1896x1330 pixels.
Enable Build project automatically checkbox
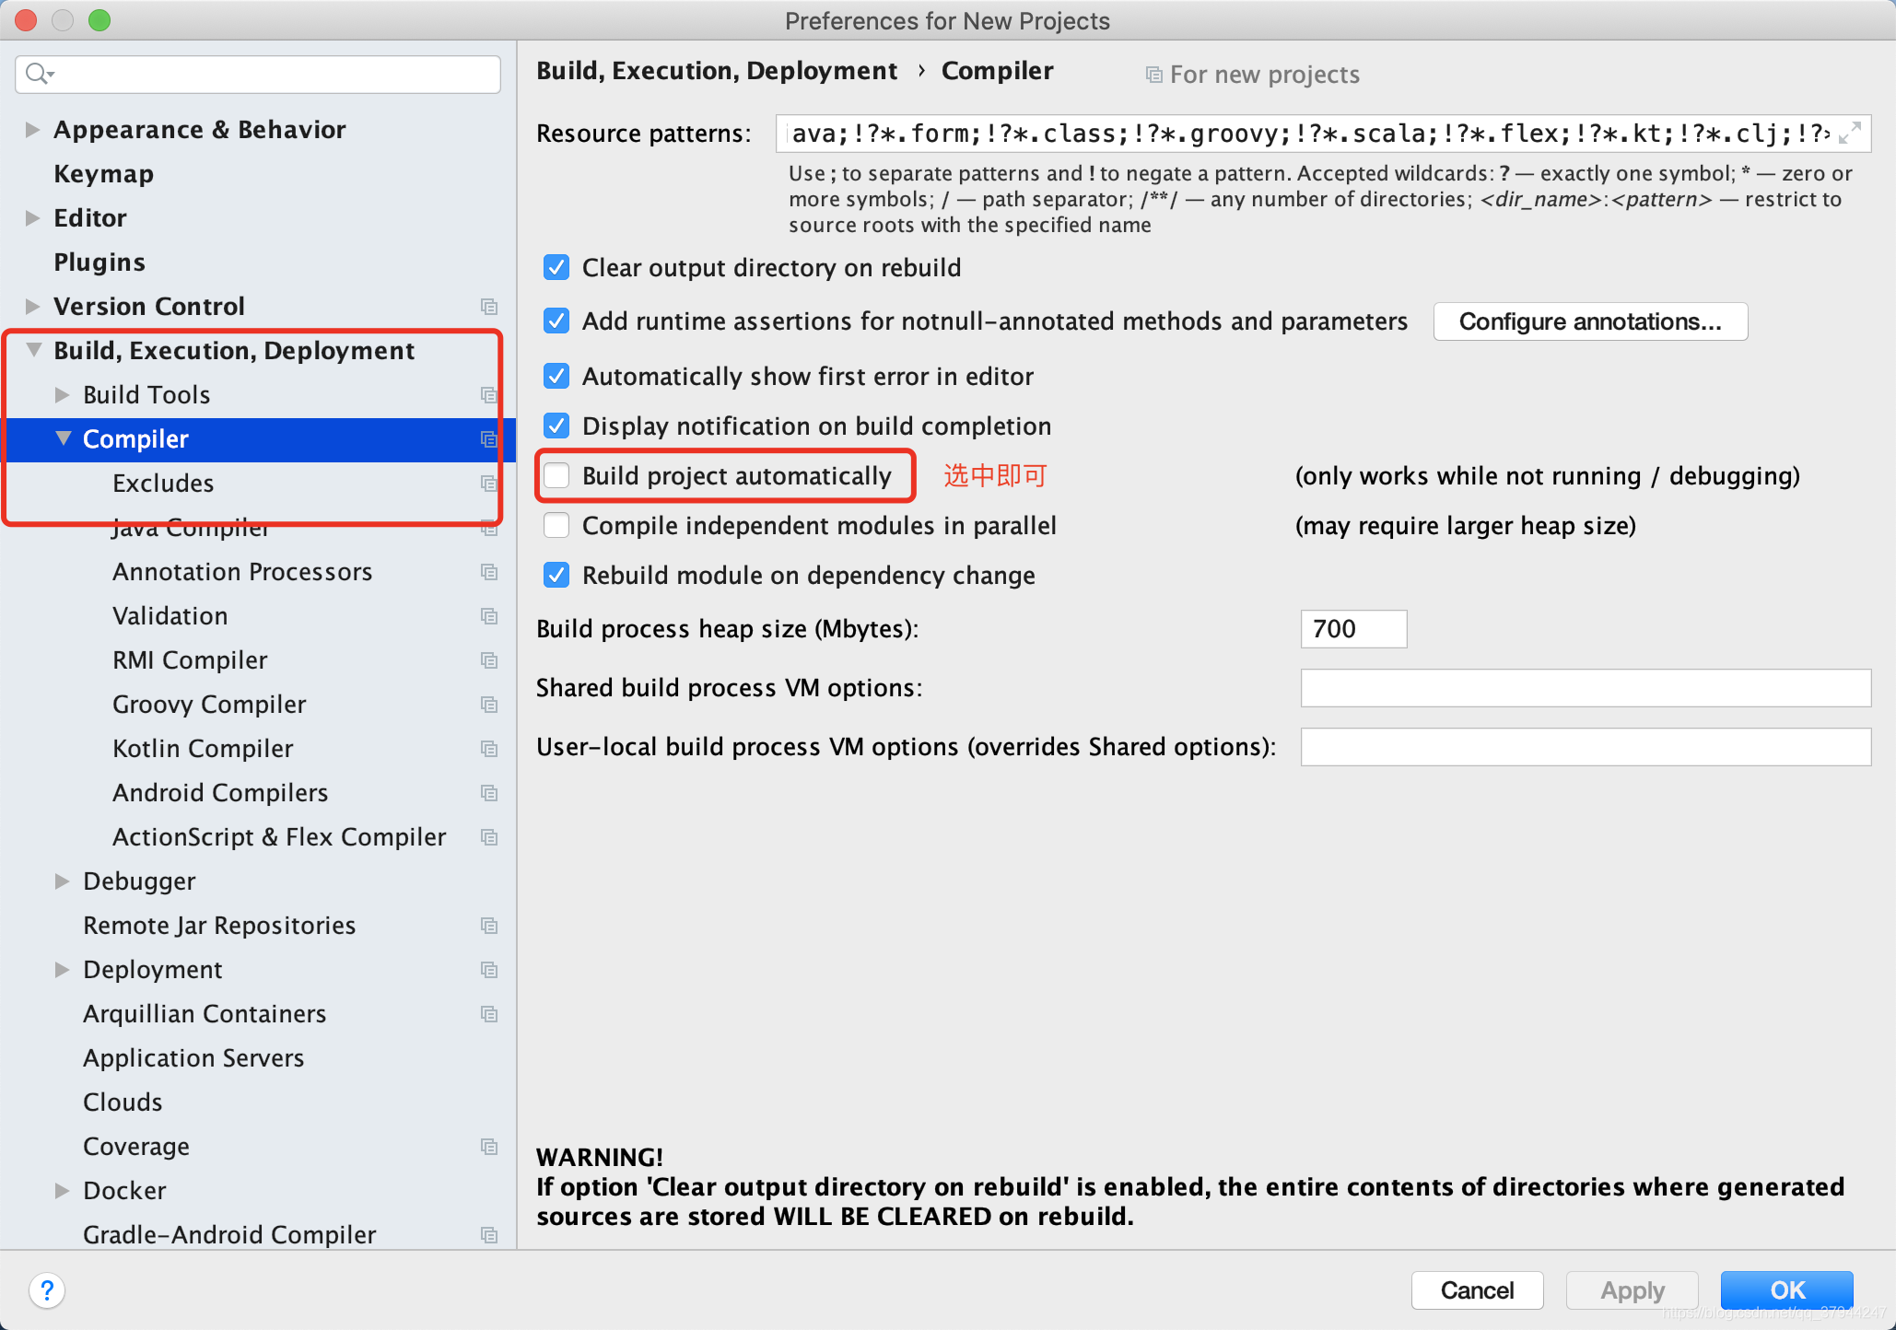tap(555, 475)
